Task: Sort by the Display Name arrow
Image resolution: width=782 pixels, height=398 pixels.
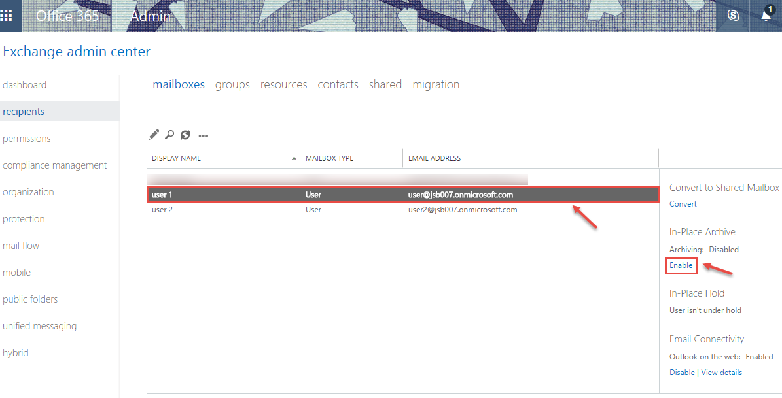Action: coord(294,158)
